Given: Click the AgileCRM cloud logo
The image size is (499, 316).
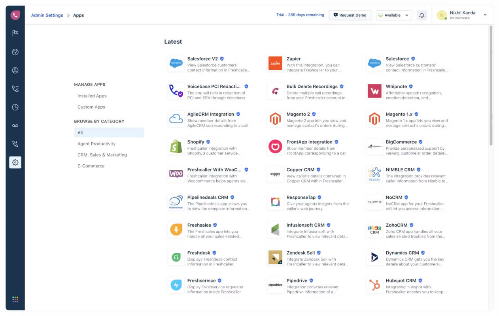Looking at the screenshot, I should pyautogui.click(x=176, y=118).
